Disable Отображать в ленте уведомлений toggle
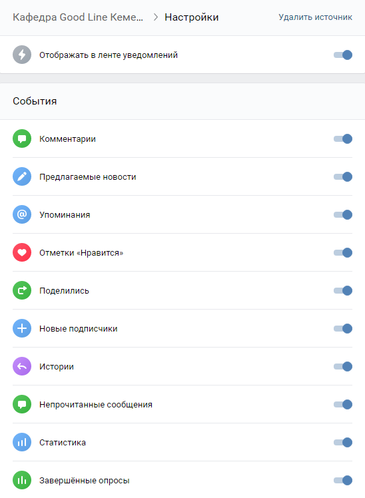The image size is (365, 498). click(343, 55)
